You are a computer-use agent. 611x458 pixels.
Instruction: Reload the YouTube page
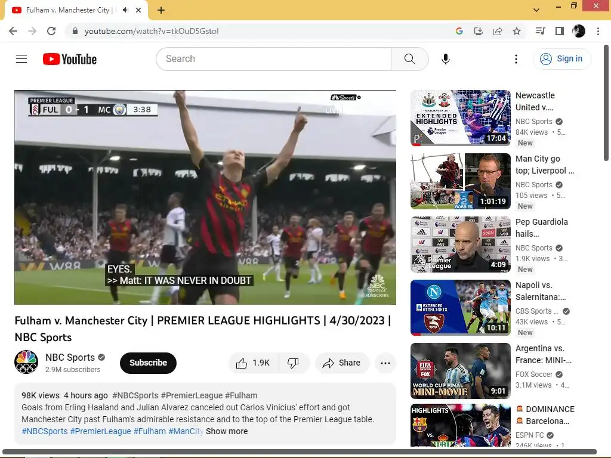pos(51,31)
